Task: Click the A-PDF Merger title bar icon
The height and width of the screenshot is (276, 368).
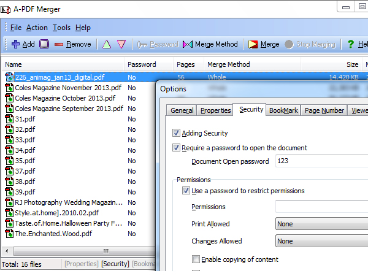Action: [x=6, y=9]
